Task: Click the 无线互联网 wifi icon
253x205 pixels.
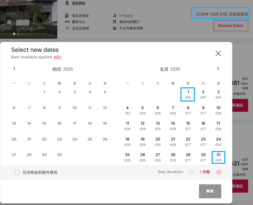Action: 67,28
